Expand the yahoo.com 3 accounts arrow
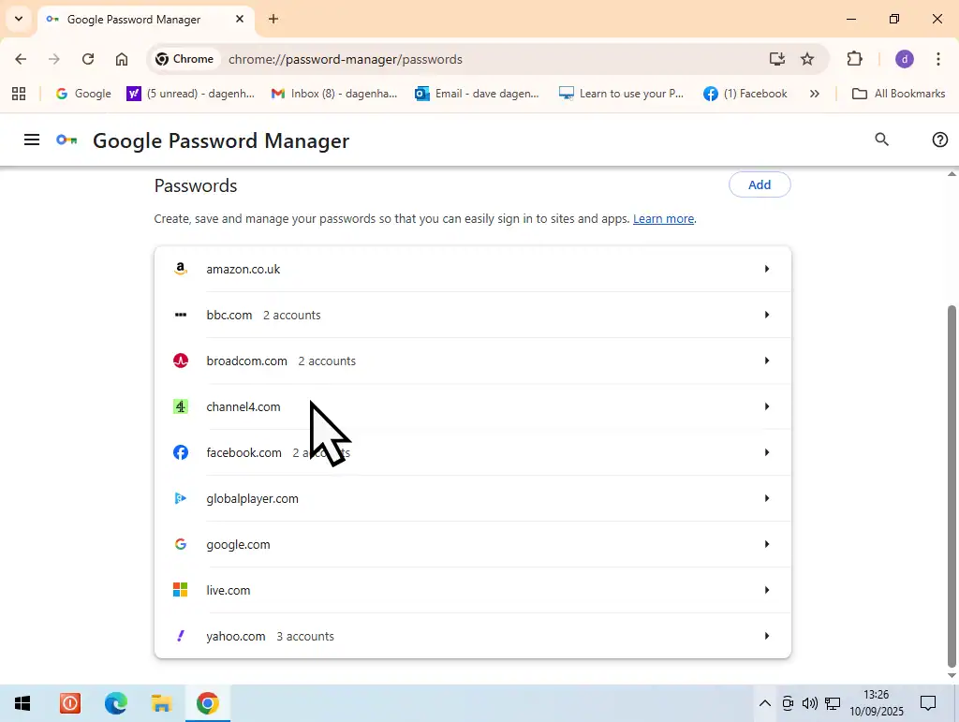959x722 pixels. click(x=766, y=637)
